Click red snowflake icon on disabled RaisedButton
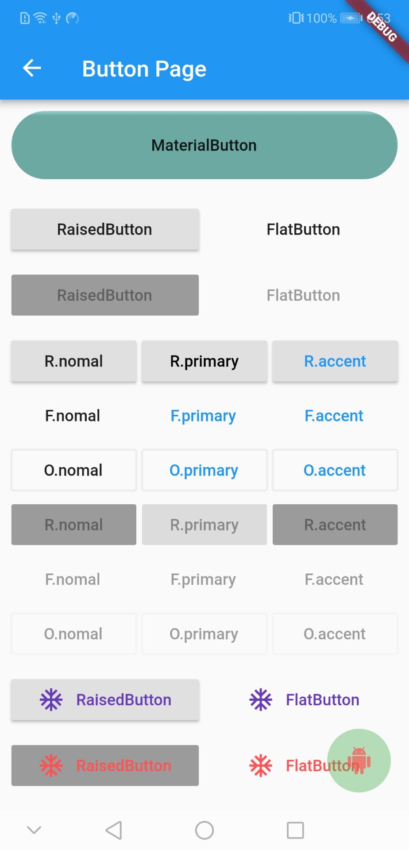409x850 pixels. 51,765
